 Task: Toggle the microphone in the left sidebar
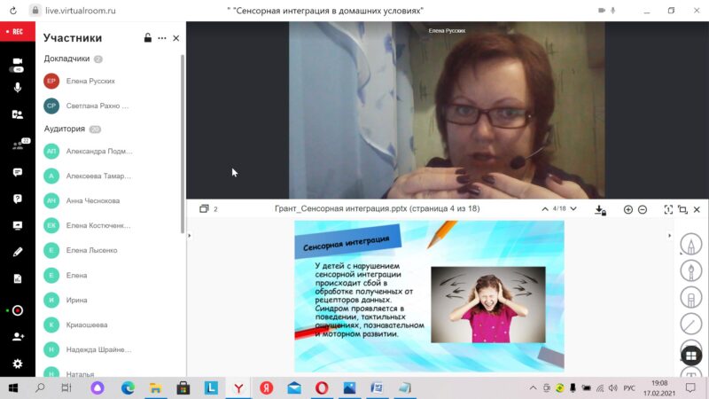tap(17, 88)
